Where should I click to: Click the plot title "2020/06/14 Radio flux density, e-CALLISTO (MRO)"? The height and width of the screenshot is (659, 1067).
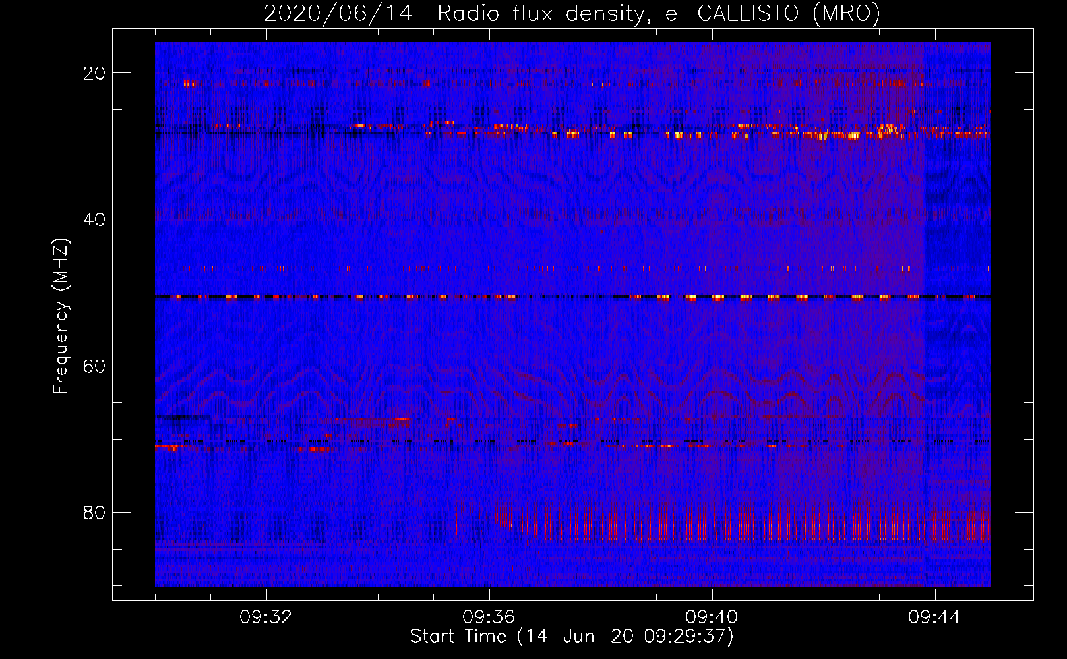click(x=572, y=13)
